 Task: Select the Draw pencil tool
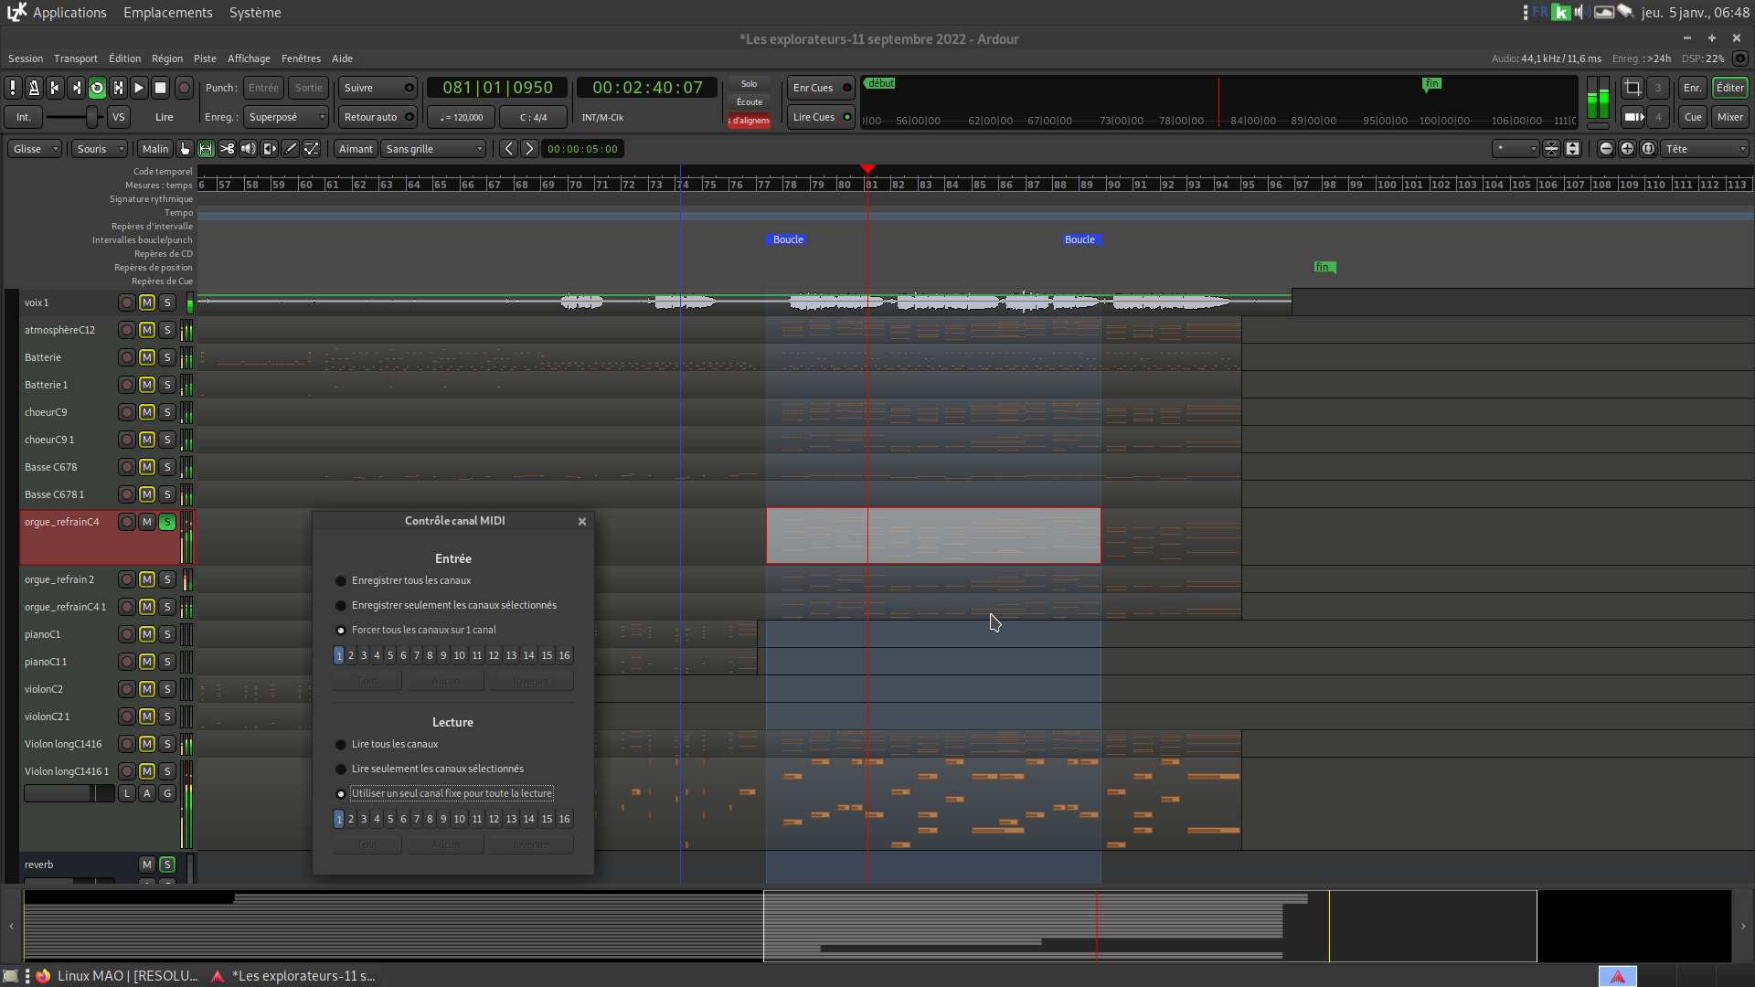[291, 149]
